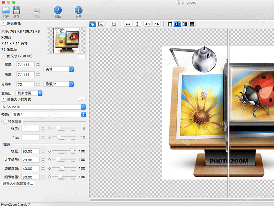
Task: Click the 锐化 stepper arrows
Action: [x=43, y=151]
